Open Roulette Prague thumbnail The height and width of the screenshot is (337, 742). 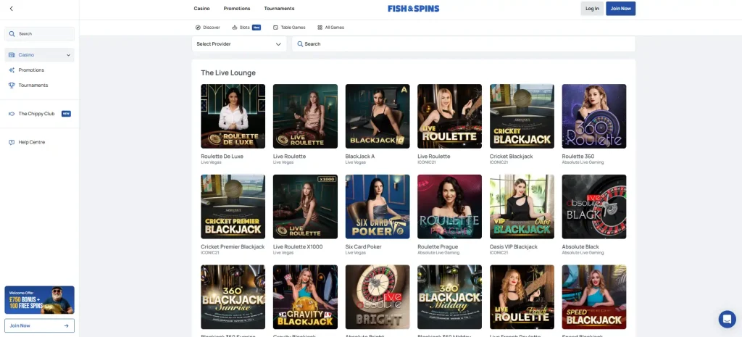pyautogui.click(x=449, y=207)
